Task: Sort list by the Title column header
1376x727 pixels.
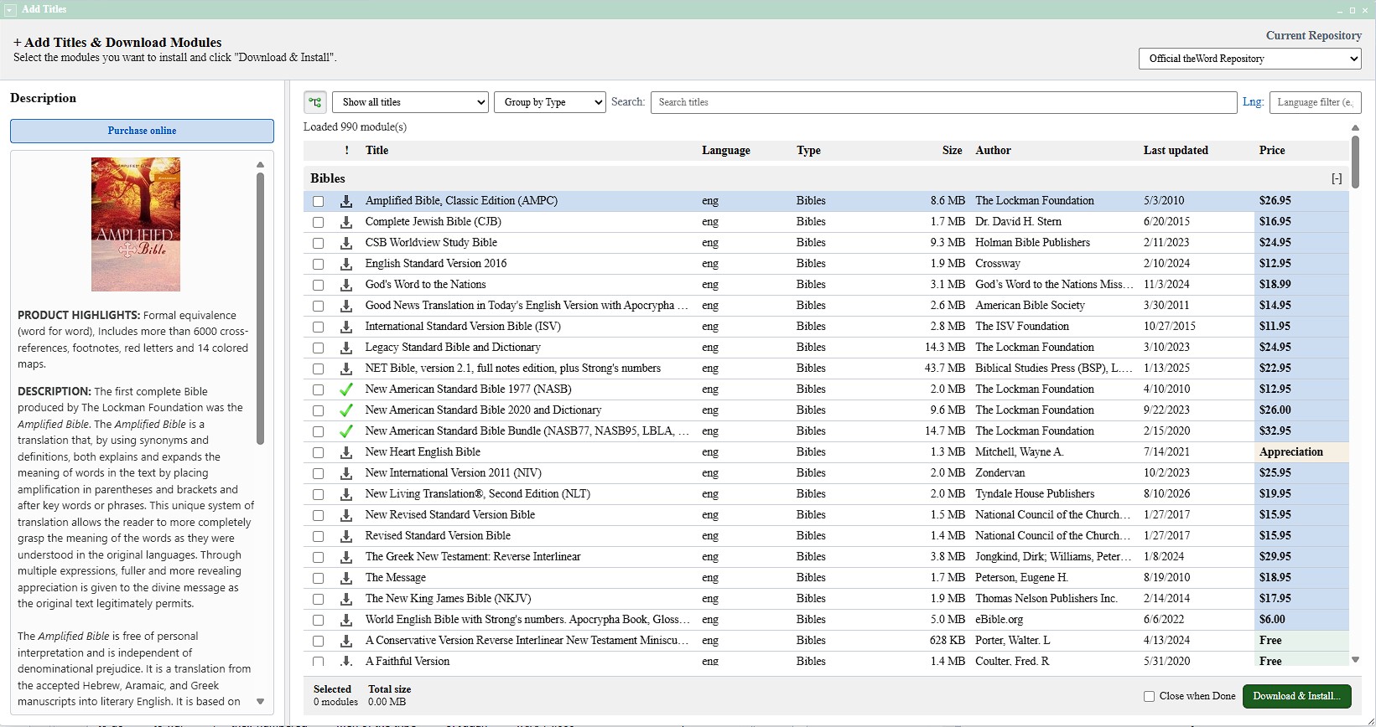Action: click(376, 151)
